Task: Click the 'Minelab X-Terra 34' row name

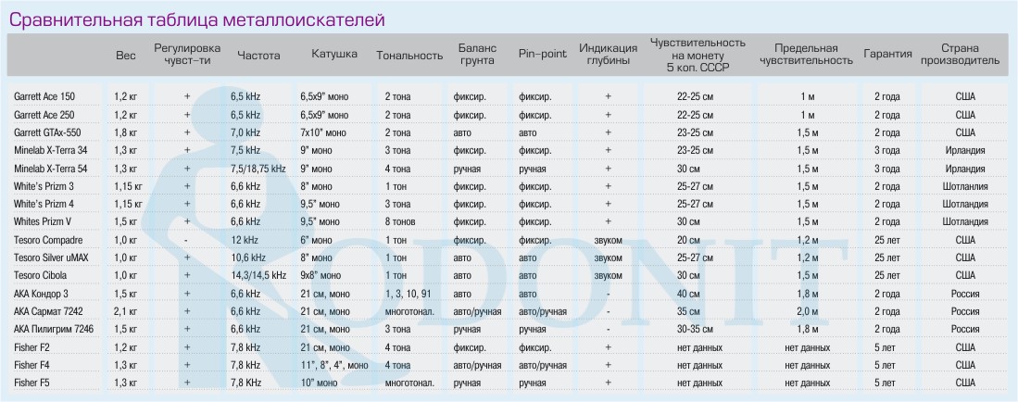Action: 51,151
